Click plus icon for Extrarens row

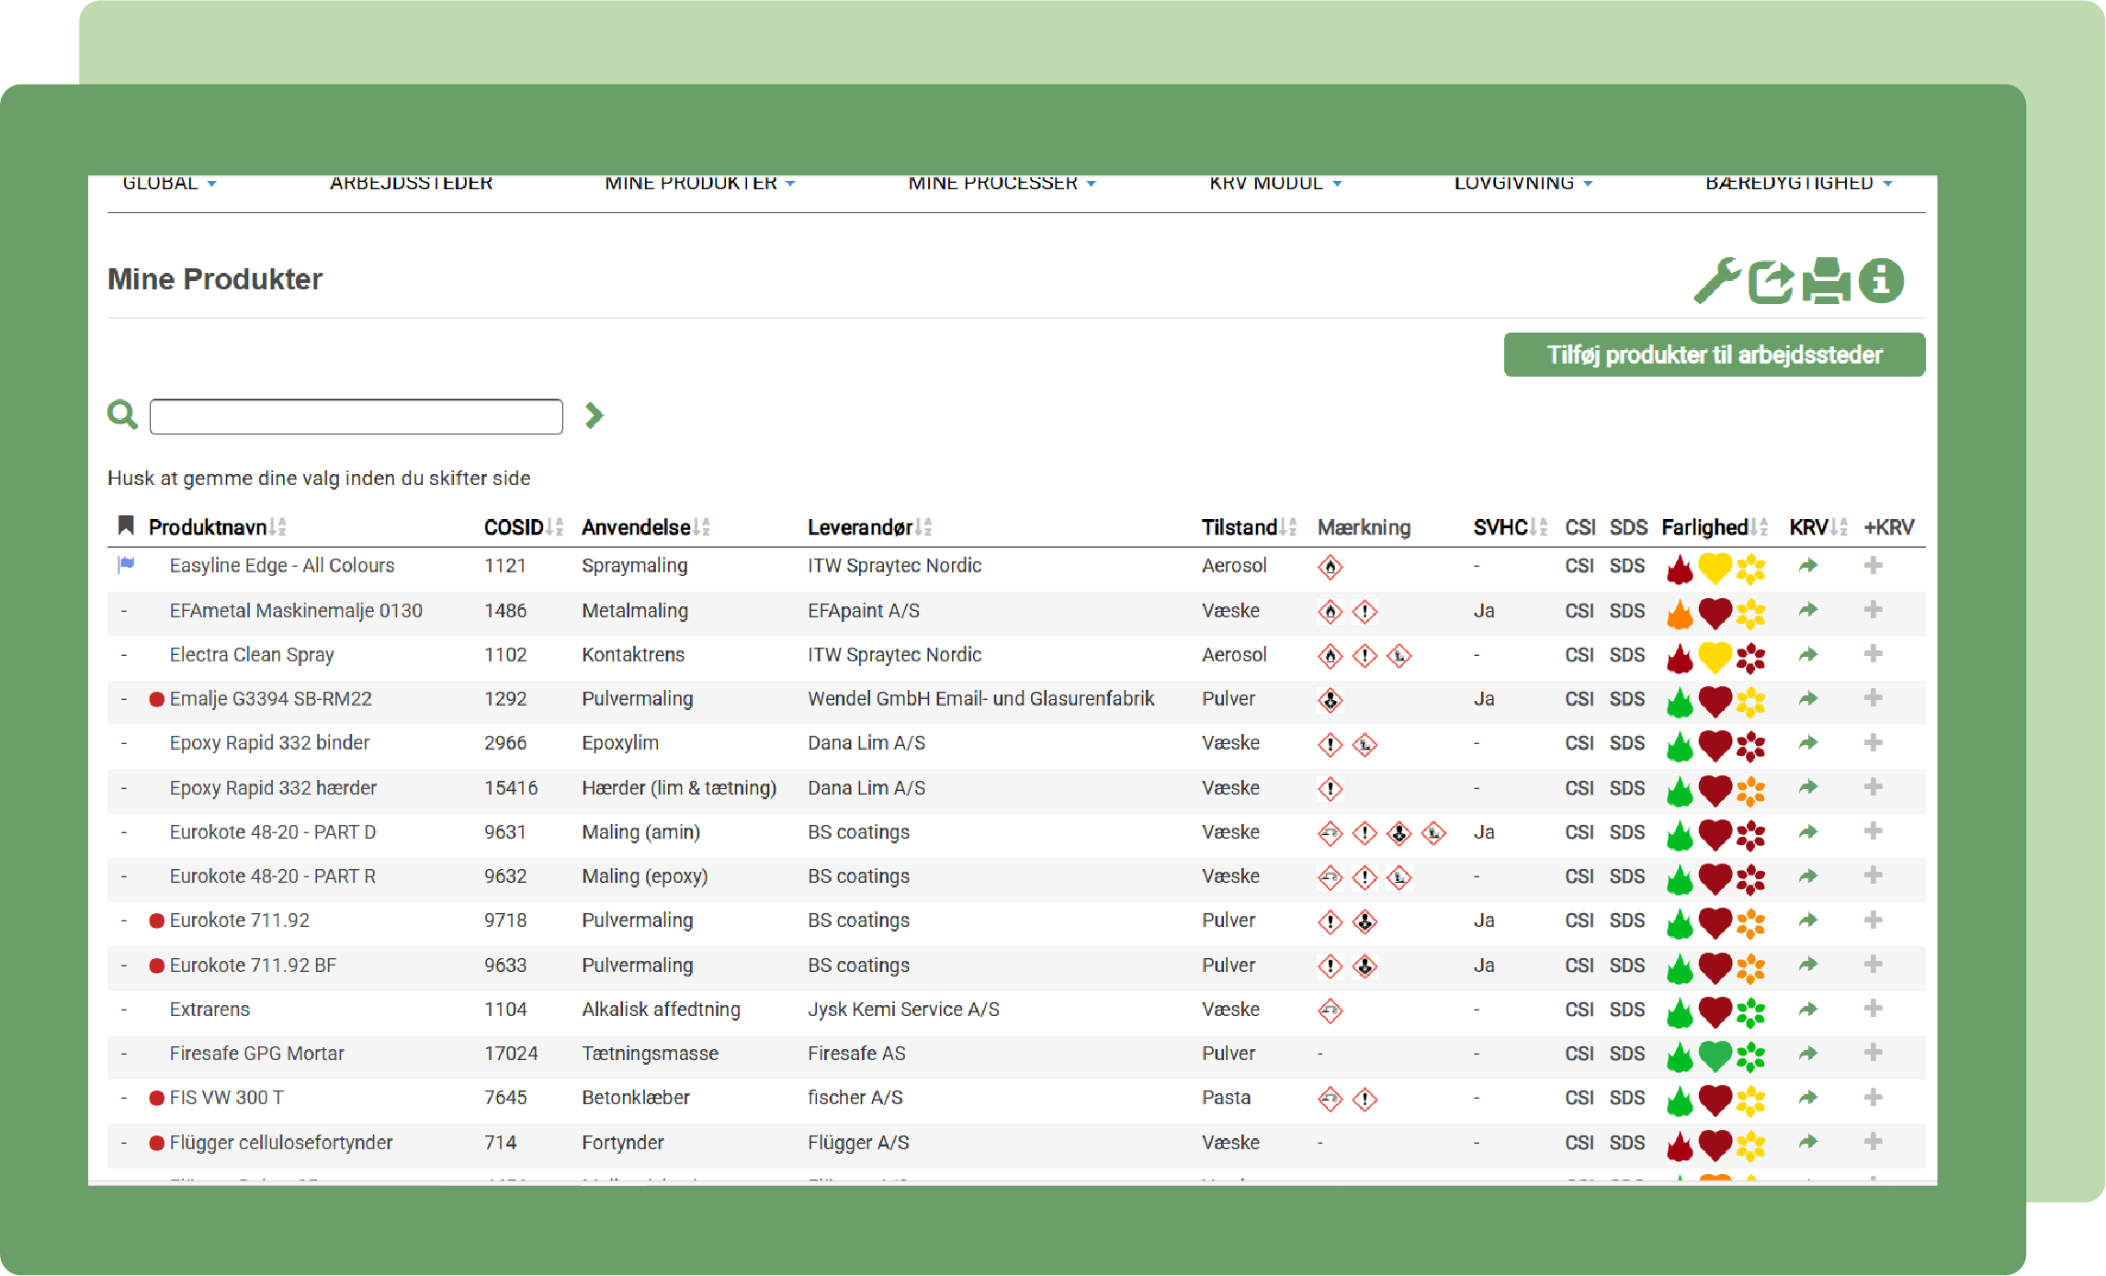[x=1873, y=1009]
